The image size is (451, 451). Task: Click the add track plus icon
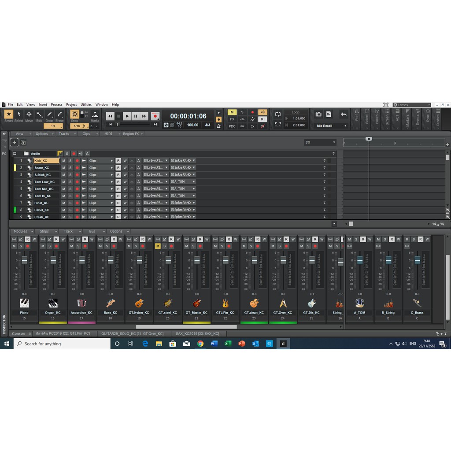15,142
